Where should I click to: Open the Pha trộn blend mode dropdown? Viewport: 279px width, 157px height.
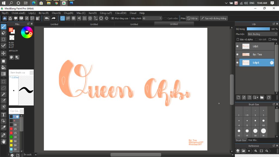pos(262,34)
